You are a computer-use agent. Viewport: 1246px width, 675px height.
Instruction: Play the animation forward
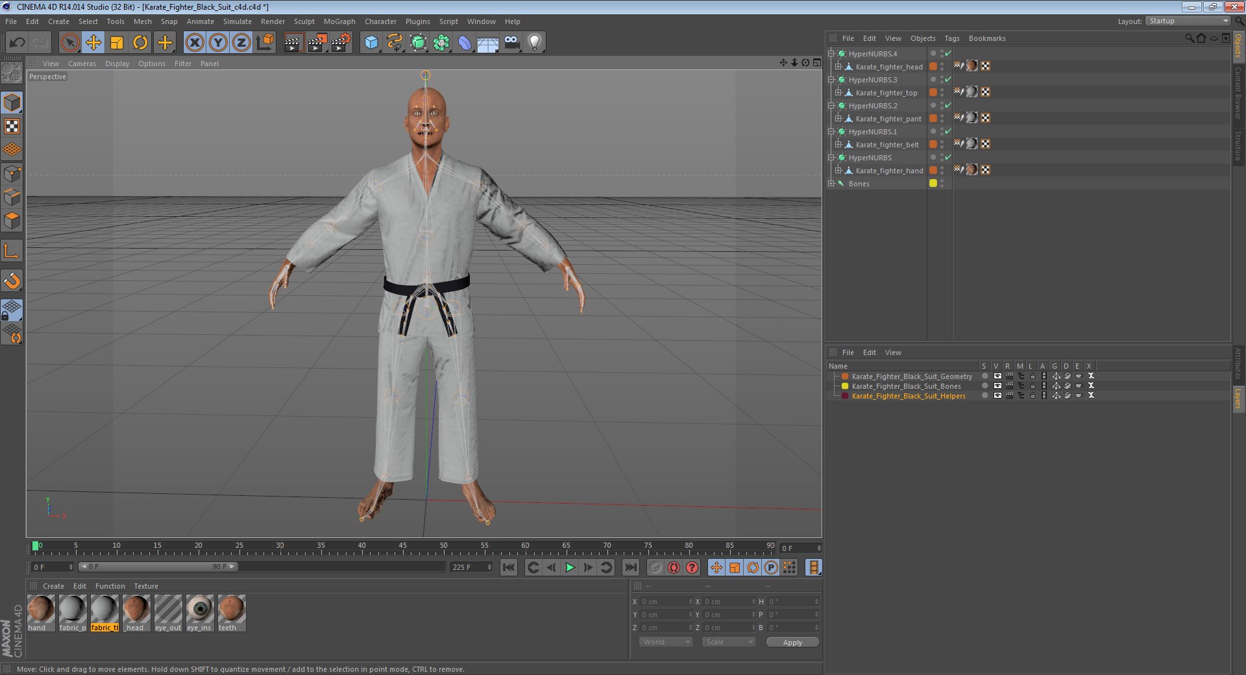(569, 568)
